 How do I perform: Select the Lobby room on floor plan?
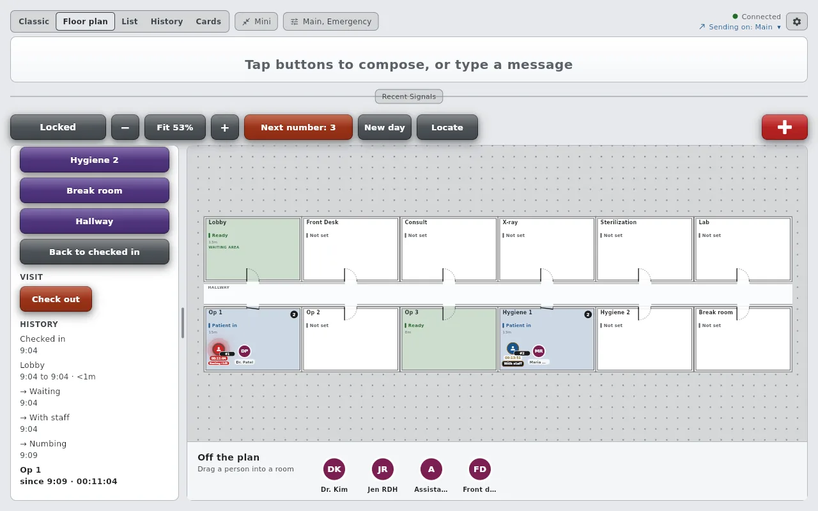[x=253, y=249]
